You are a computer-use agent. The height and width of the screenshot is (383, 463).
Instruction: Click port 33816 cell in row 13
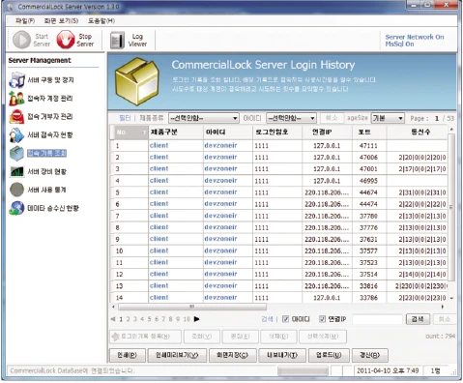coord(368,286)
